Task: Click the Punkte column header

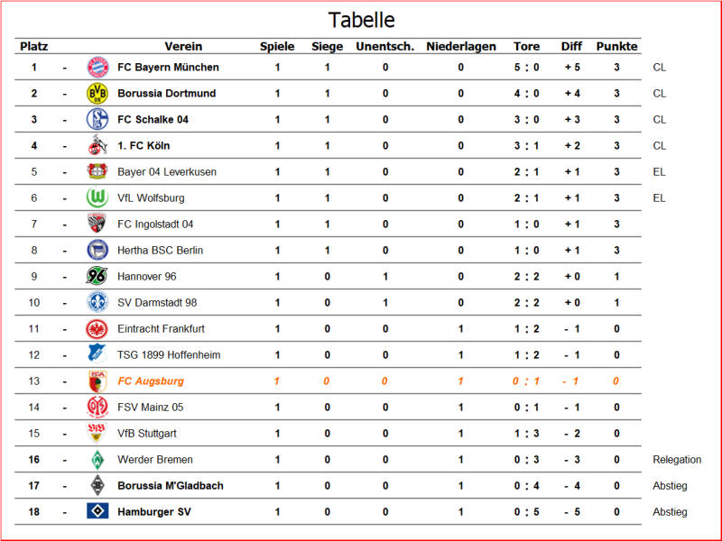Action: click(x=616, y=47)
